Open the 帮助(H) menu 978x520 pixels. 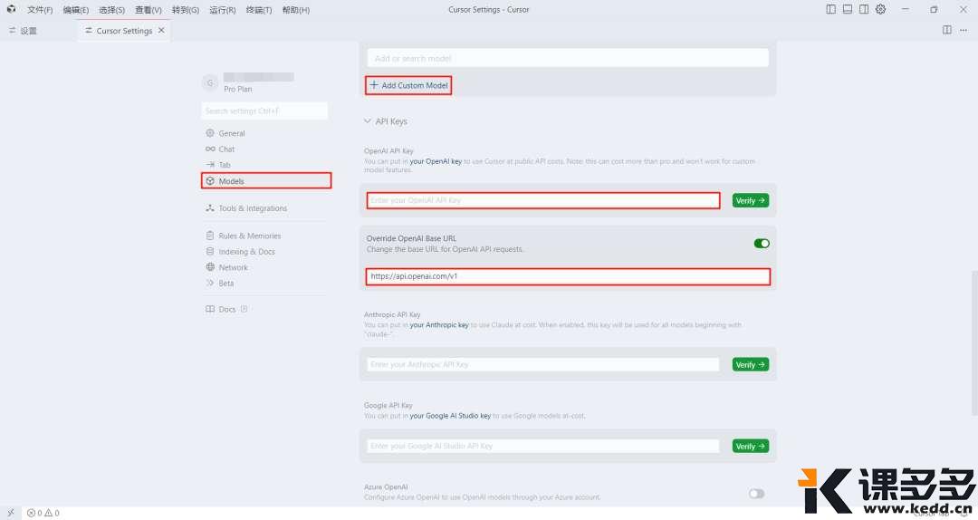[295, 10]
